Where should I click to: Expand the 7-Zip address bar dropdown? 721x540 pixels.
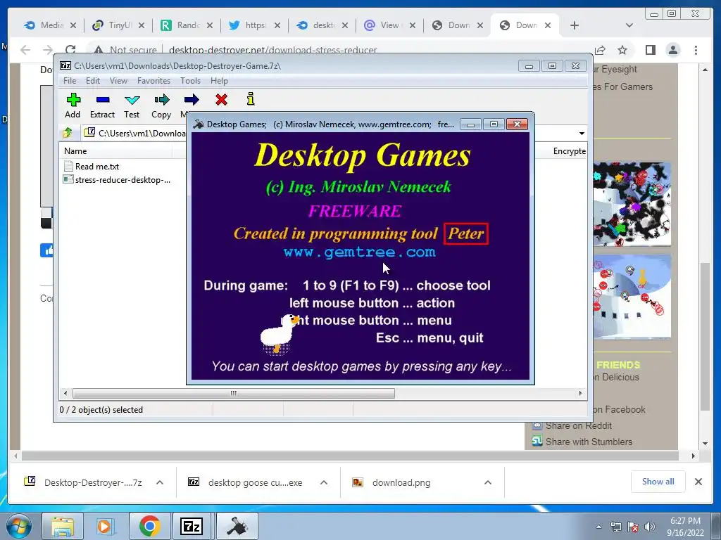click(x=582, y=133)
